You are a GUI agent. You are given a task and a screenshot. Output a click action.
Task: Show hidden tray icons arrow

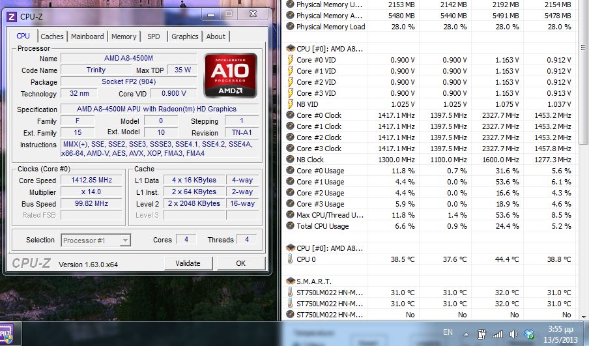click(x=466, y=334)
